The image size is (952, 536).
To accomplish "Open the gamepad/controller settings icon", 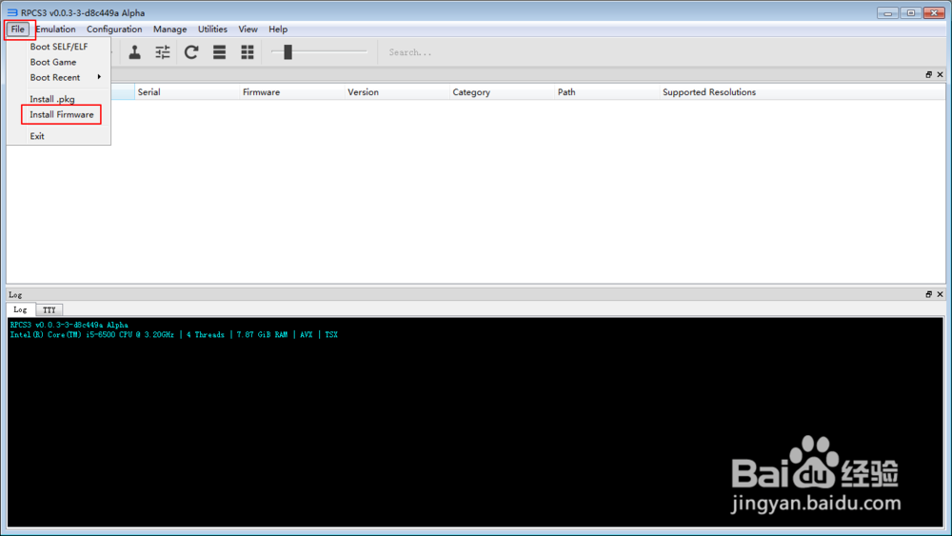I will (135, 52).
